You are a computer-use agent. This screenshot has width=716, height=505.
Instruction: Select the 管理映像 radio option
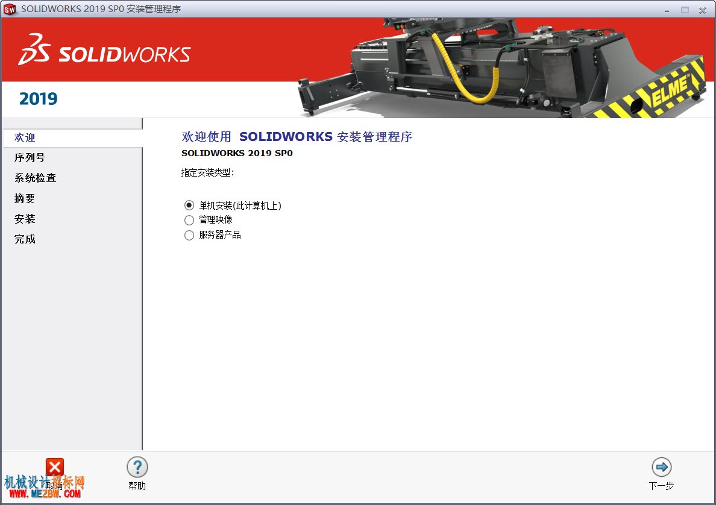[189, 220]
